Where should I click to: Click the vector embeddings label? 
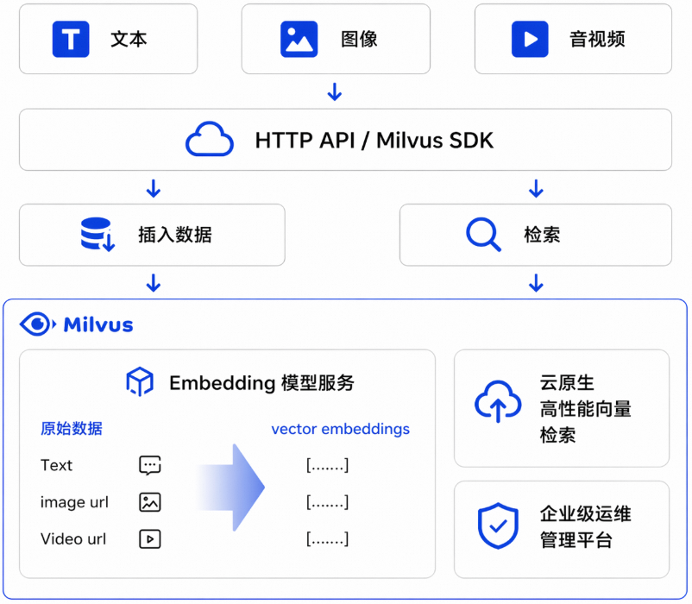coord(340,429)
